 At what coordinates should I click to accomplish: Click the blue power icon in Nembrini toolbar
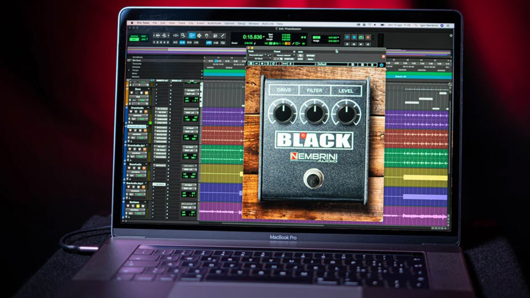coord(381,65)
